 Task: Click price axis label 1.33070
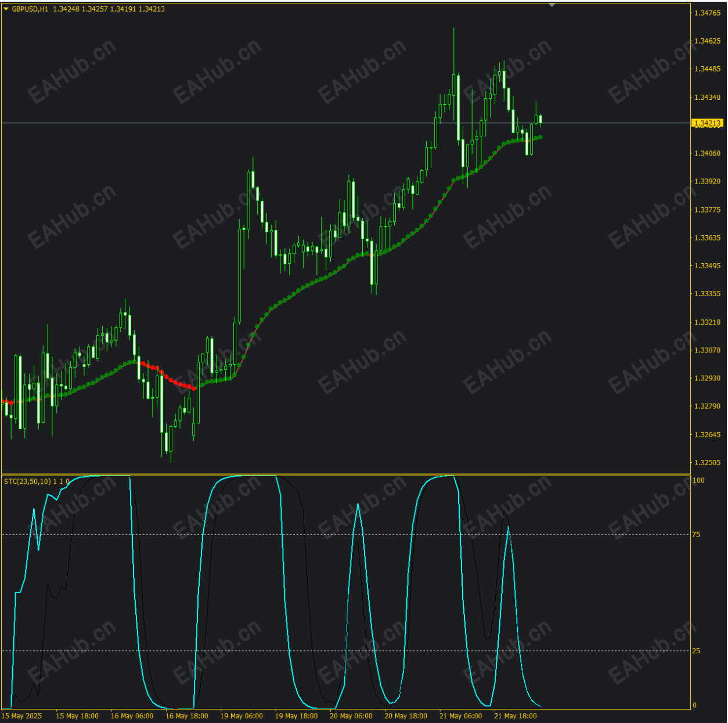(x=707, y=350)
